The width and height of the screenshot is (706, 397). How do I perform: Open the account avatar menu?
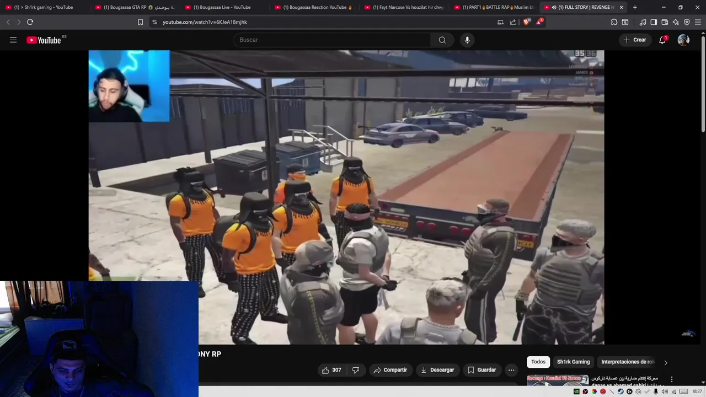[683, 40]
